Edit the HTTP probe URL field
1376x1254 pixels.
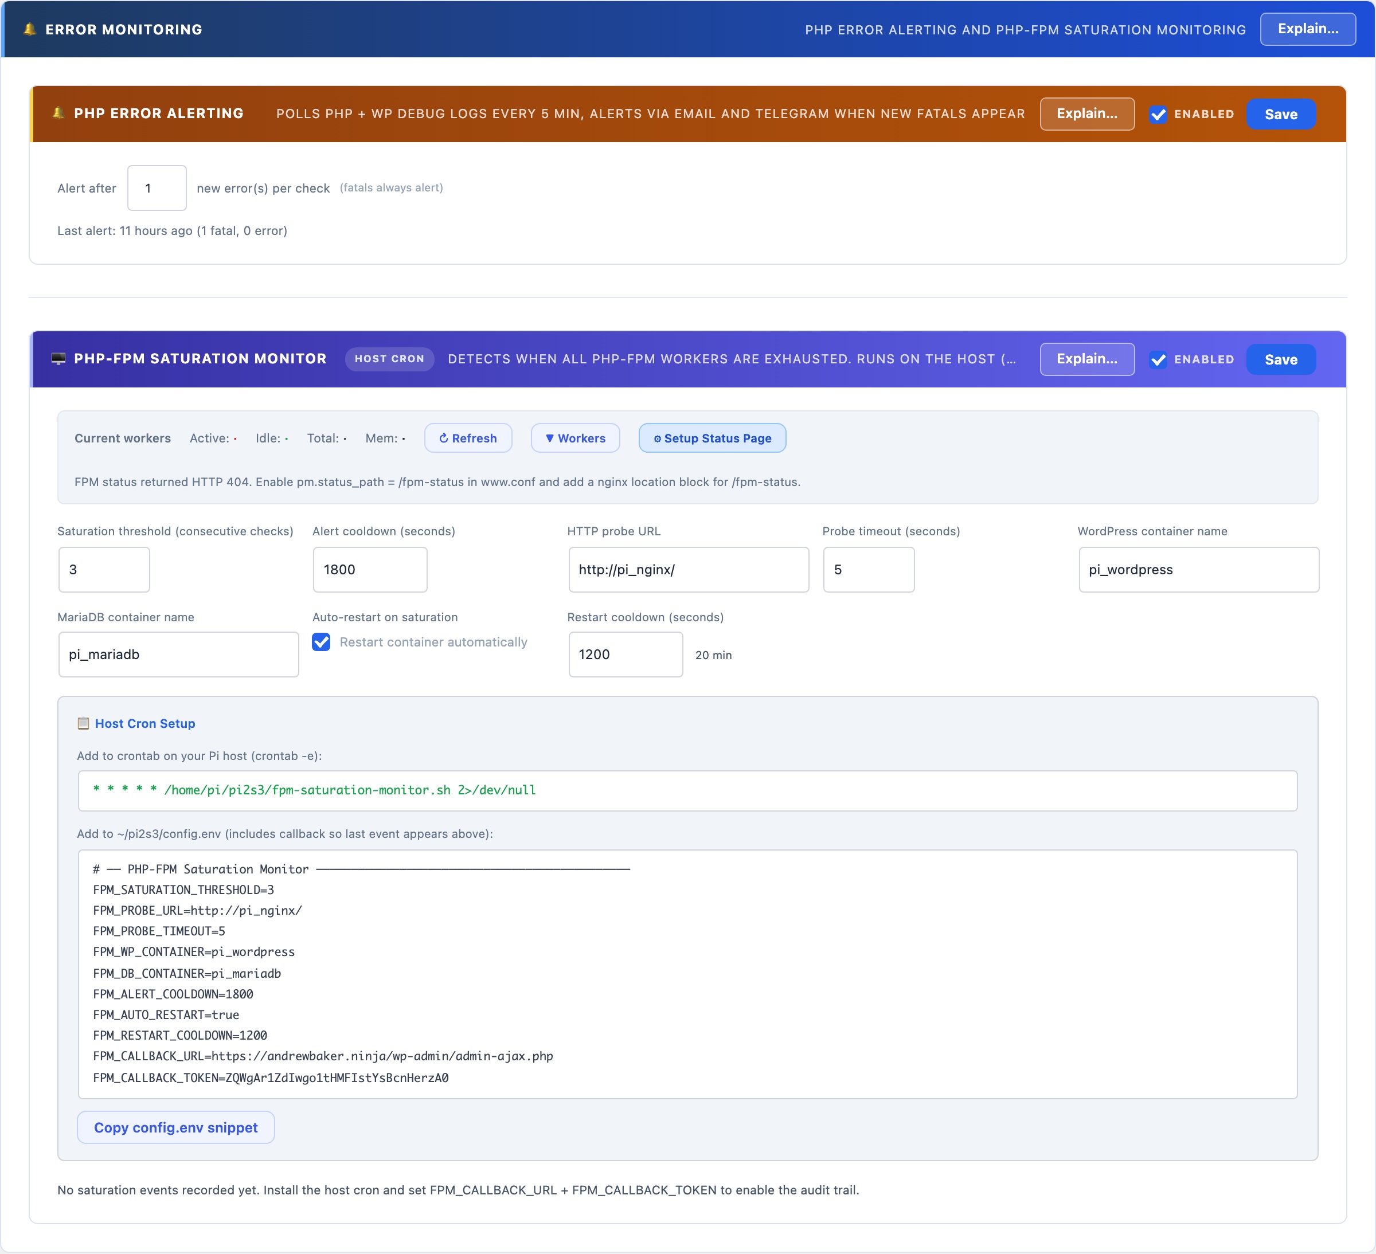[x=689, y=569]
